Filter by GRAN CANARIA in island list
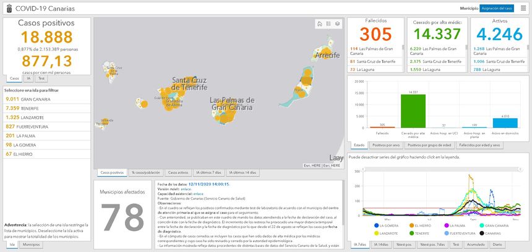532x252 pixels. (27, 98)
